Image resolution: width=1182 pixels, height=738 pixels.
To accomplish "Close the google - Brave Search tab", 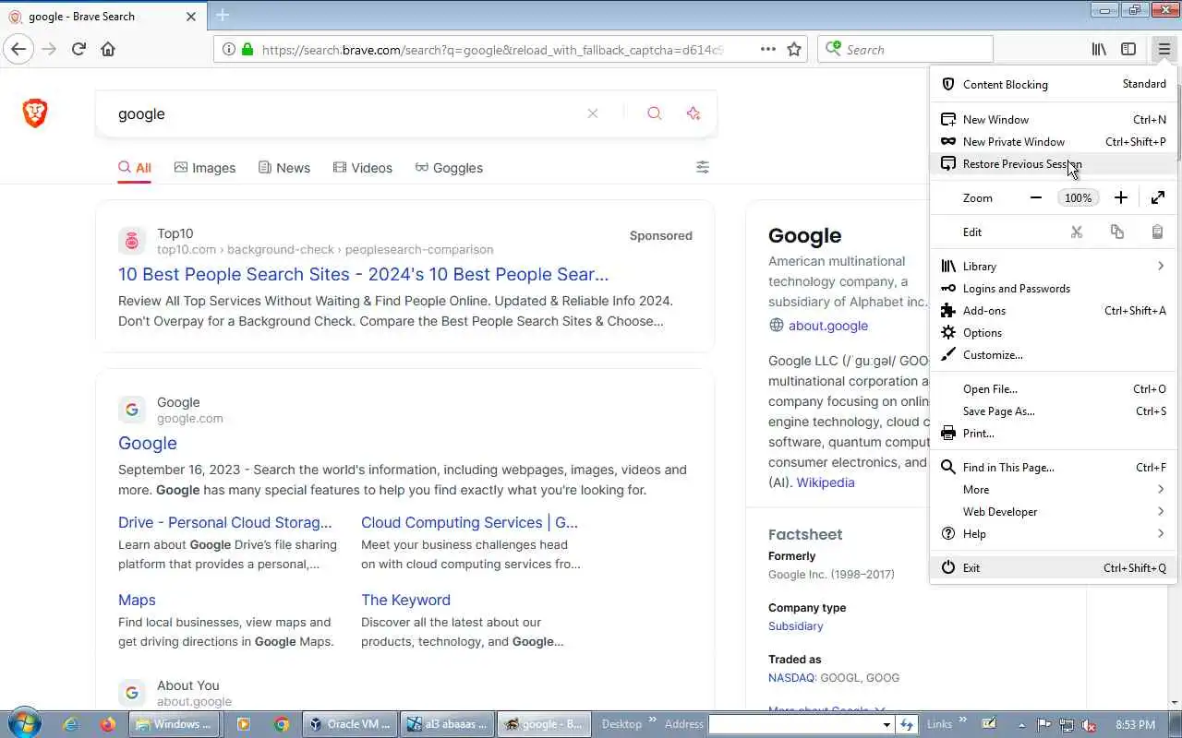I will pos(191,16).
